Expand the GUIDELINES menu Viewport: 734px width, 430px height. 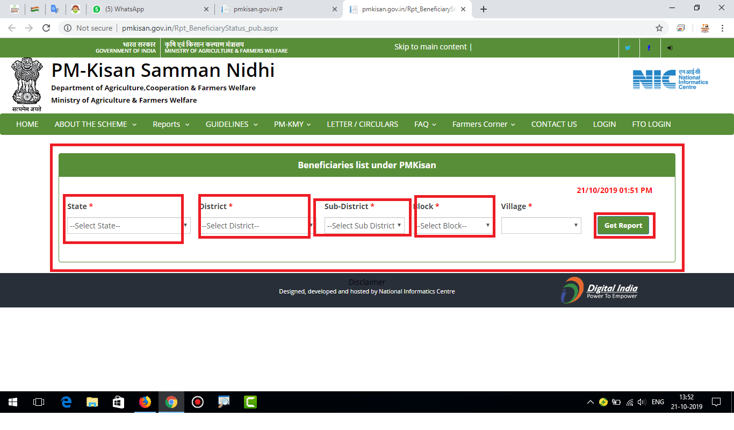(232, 124)
